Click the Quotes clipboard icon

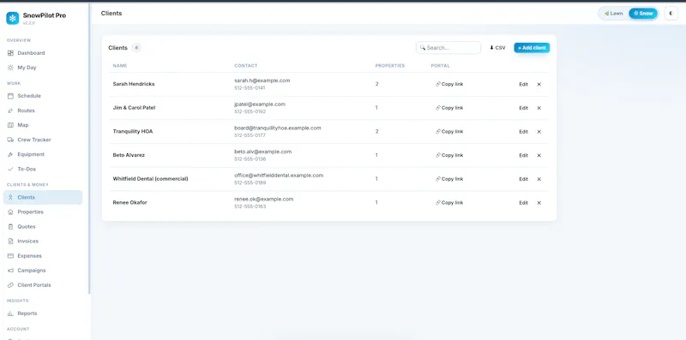(10, 227)
